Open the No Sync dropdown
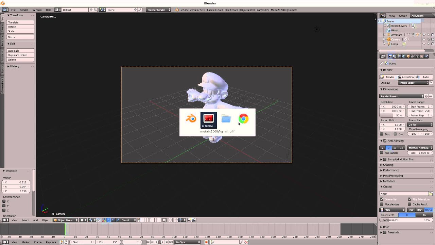Viewport: 435px width, 245px height. (188, 242)
